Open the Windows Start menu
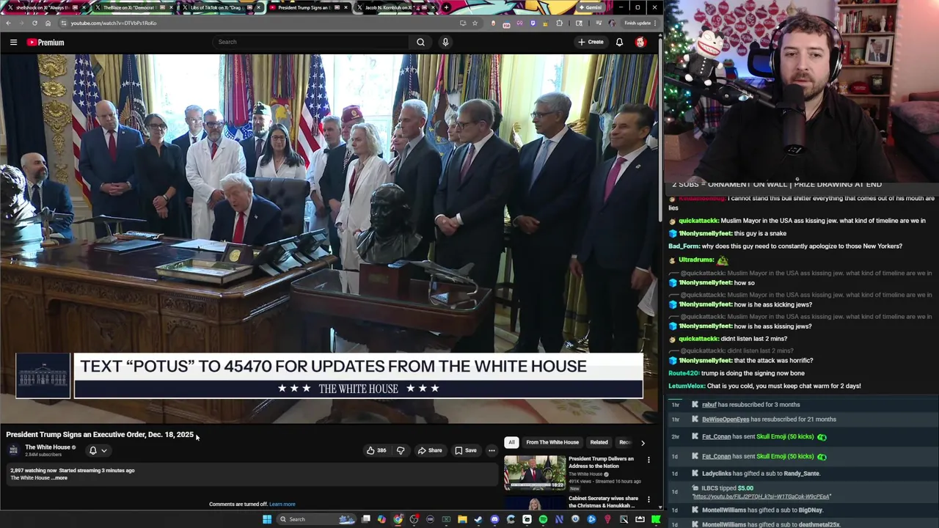 [267, 519]
